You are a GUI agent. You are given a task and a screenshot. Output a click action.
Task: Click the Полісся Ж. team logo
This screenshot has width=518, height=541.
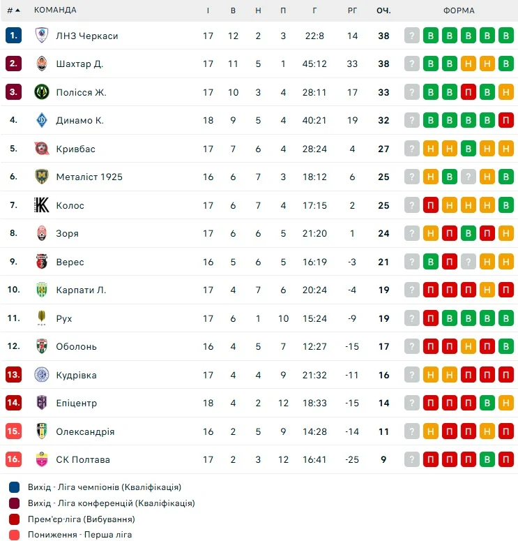click(x=42, y=92)
